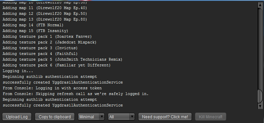Open the Need support? Click me! link
This screenshot has height=123, width=264.
coord(165,117)
